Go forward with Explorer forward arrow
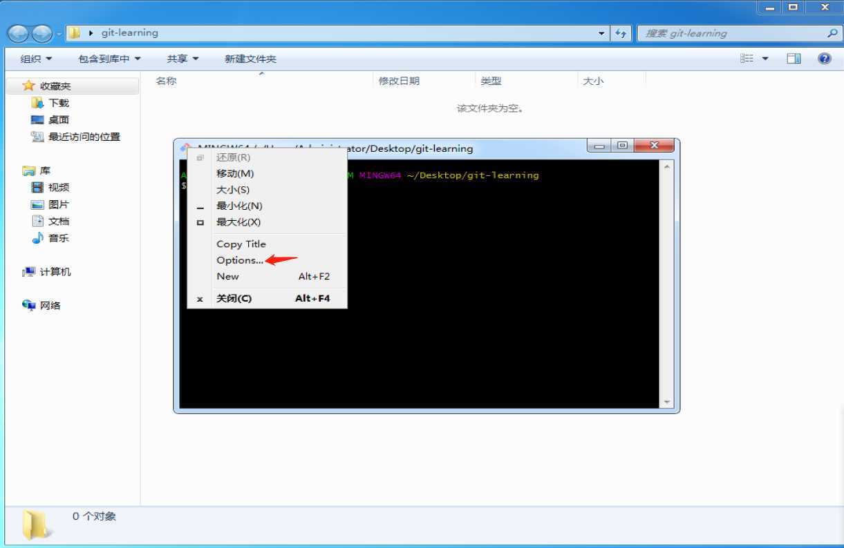The image size is (844, 548). [x=42, y=33]
